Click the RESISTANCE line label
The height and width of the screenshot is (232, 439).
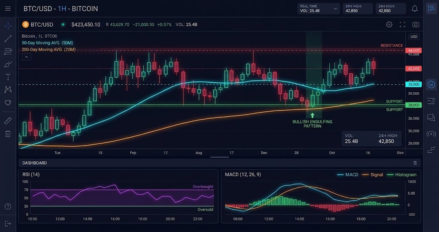(x=392, y=45)
